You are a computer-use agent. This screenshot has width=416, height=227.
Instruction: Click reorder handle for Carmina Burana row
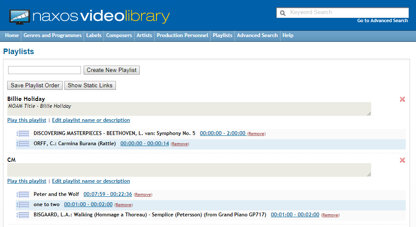click(x=23, y=144)
